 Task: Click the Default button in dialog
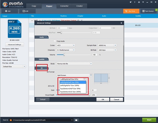[43, 100]
